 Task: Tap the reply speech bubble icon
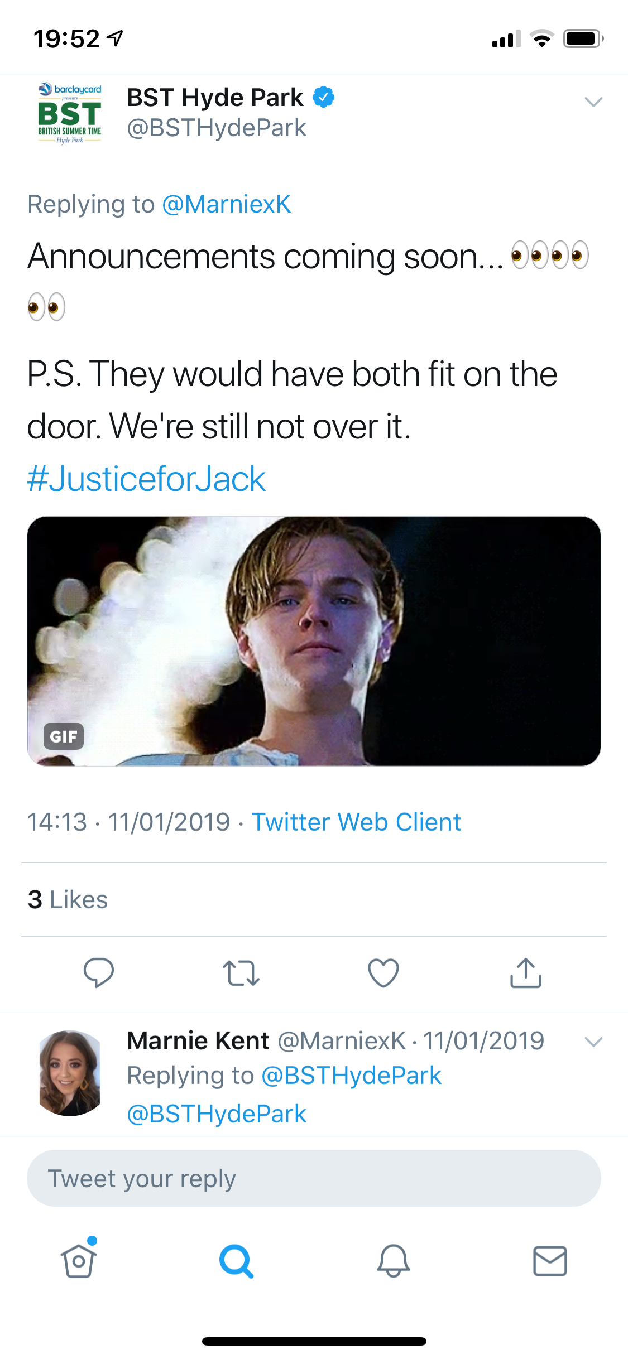(99, 972)
